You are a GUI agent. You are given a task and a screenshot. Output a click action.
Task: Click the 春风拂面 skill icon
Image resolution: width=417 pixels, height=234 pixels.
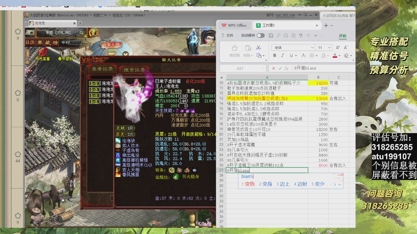[x=118, y=175]
